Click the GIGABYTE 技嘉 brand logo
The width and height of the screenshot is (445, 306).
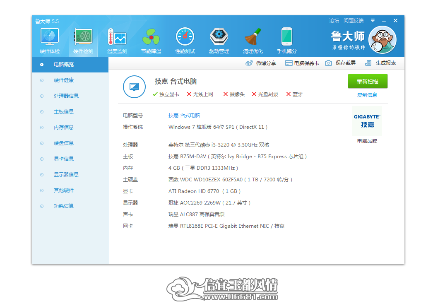click(x=367, y=121)
